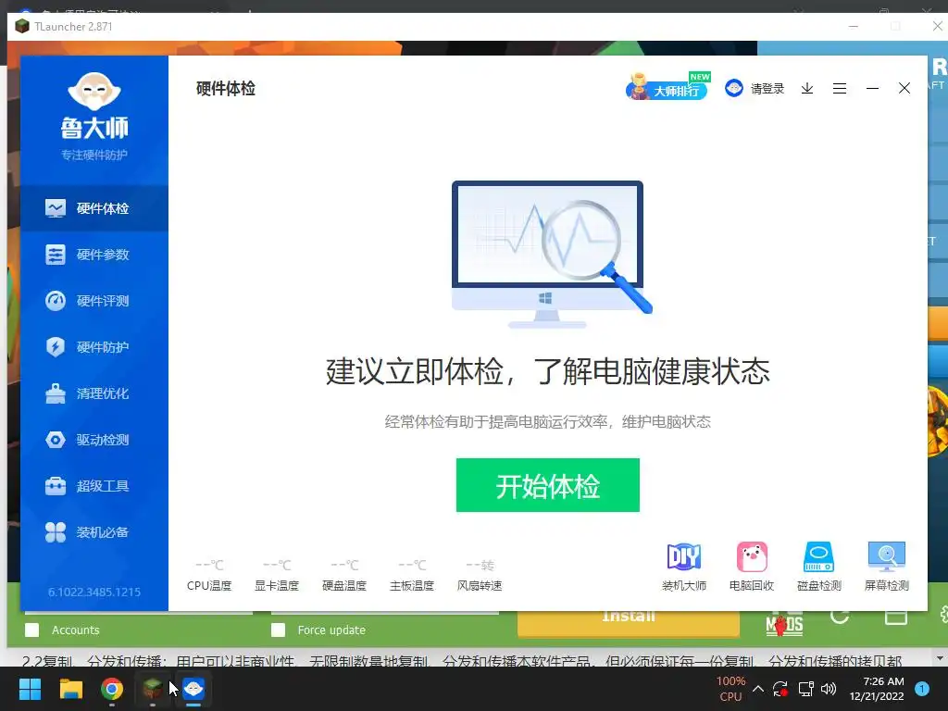This screenshot has width=948, height=711.
Task: Click the 100% CPU tray indicator
Action: pyautogui.click(x=731, y=689)
